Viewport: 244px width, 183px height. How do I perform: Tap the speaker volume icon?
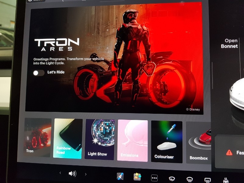[x=72, y=174]
